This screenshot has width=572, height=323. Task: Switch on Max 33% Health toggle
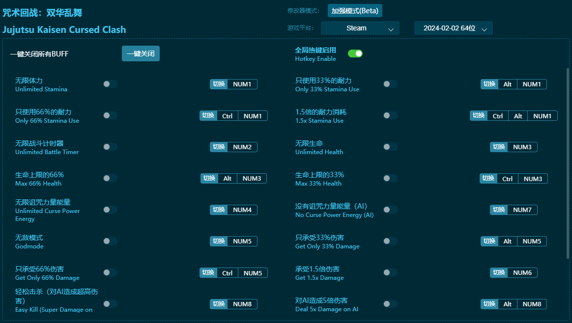click(390, 178)
